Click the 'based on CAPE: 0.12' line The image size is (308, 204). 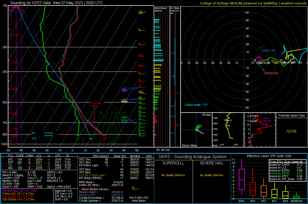(x=286, y=165)
